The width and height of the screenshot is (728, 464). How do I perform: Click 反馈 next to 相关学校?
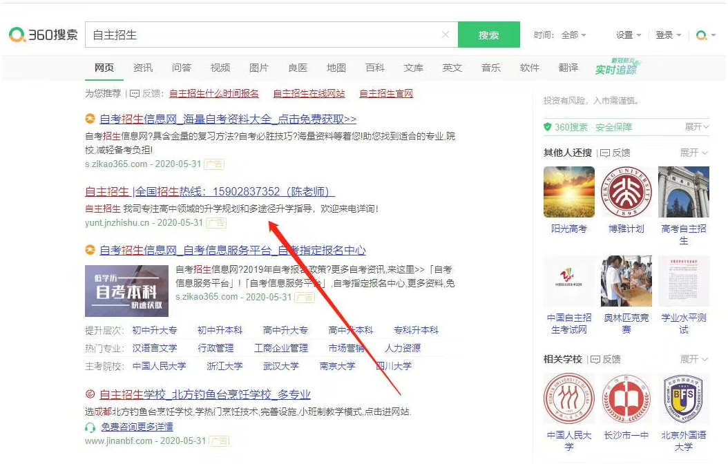tap(606, 359)
